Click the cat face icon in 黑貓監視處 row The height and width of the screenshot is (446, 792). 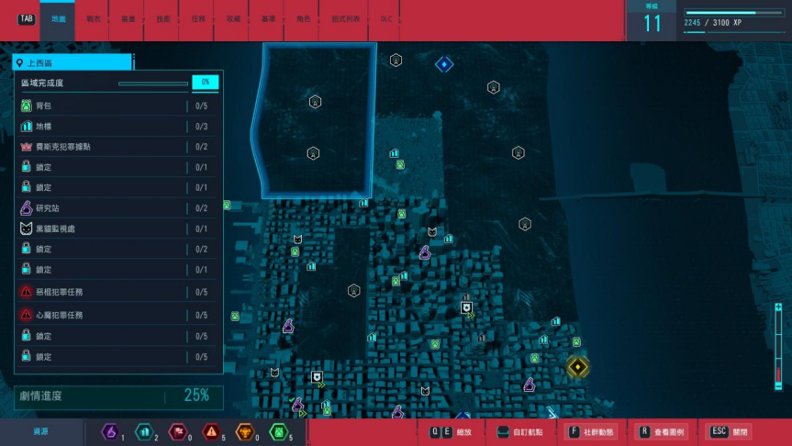[27, 229]
